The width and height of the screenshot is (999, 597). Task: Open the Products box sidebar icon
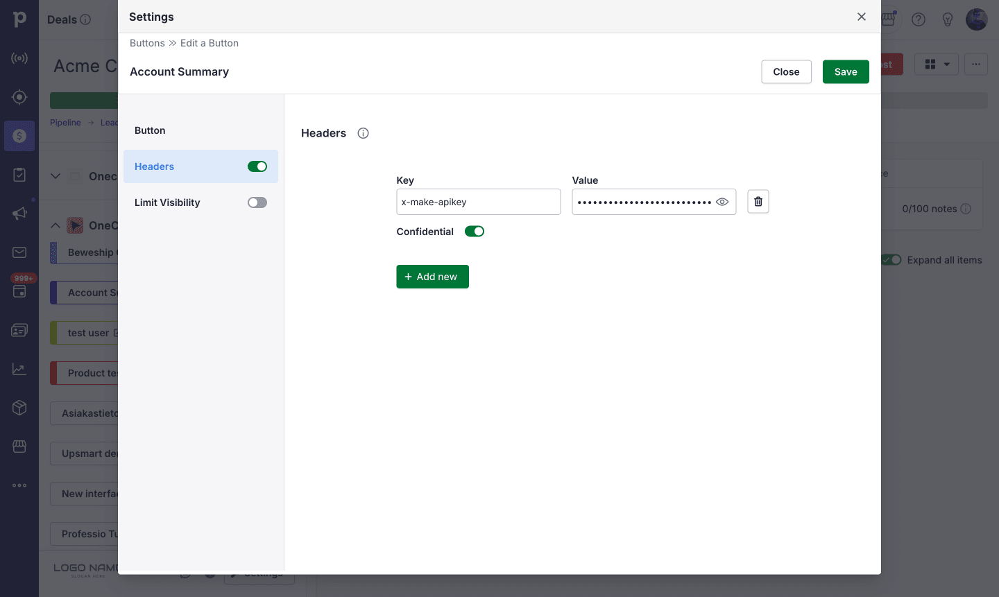click(x=19, y=408)
